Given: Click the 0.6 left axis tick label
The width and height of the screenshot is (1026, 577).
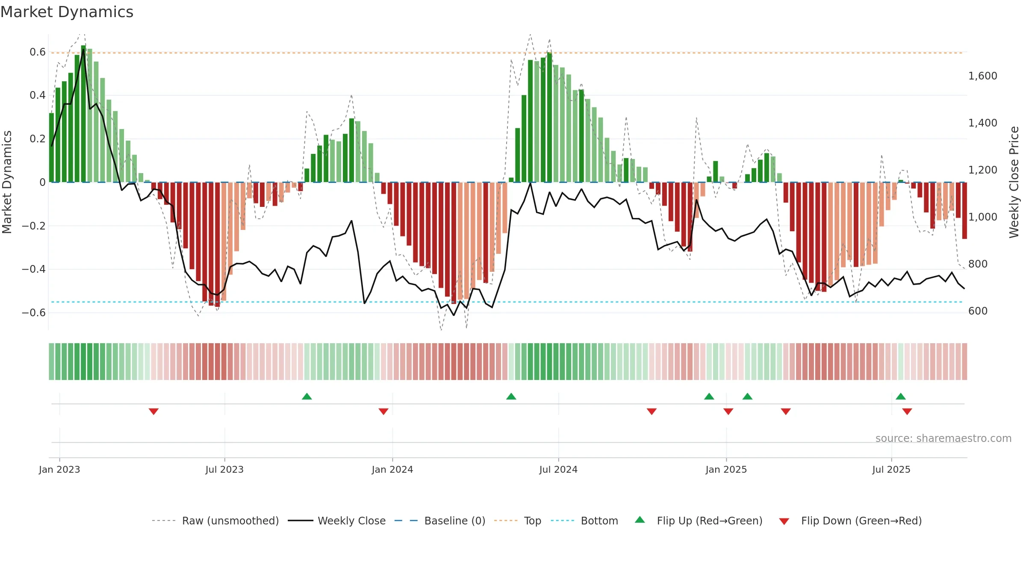Looking at the screenshot, I should (38, 52).
